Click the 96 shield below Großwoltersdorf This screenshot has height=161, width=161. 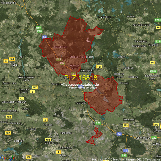[158, 27]
